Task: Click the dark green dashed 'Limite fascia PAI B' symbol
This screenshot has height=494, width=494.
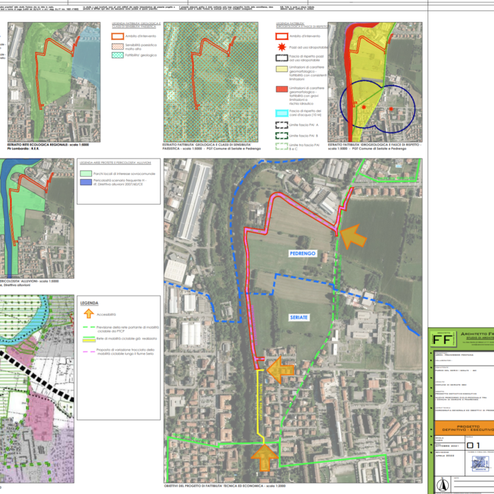Action: [x=282, y=136]
